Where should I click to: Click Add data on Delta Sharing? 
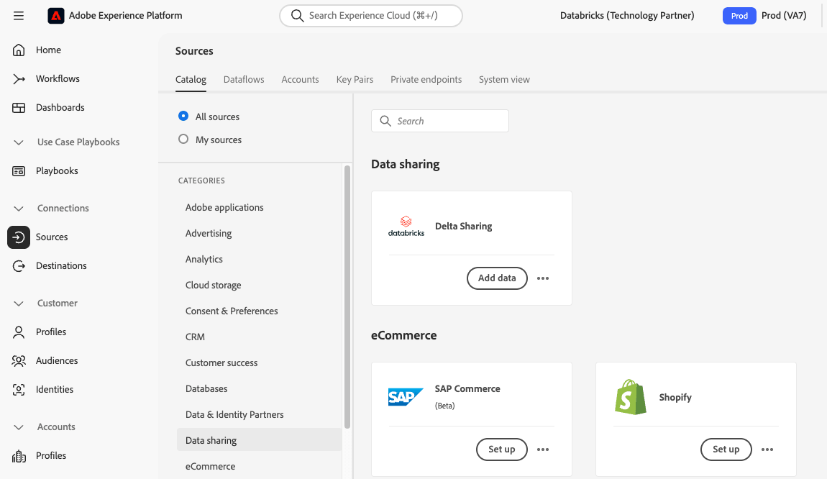pos(497,278)
